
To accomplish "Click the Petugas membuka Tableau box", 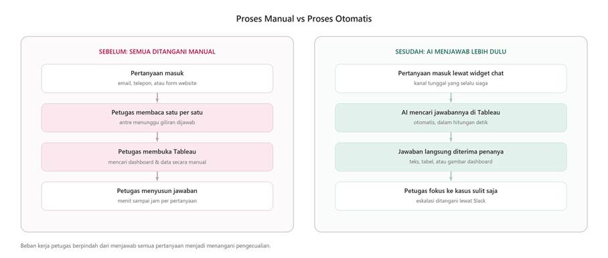I will (157, 157).
